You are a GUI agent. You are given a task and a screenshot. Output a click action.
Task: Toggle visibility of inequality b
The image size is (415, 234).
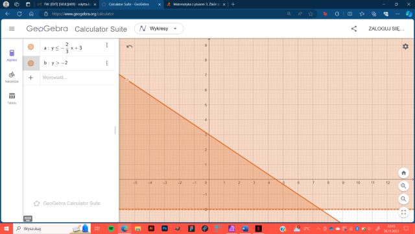(31, 64)
